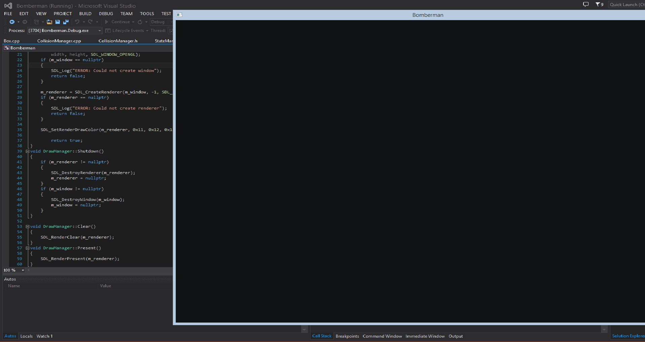Collapse the DrawManager::Shutdown function
The image size is (645, 342).
click(28, 151)
